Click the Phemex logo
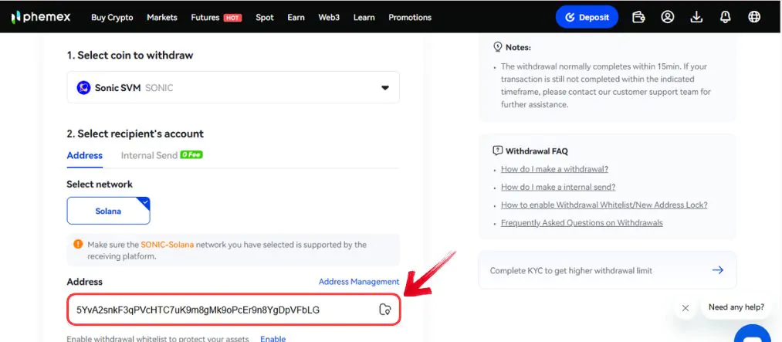The image size is (782, 342). [41, 17]
